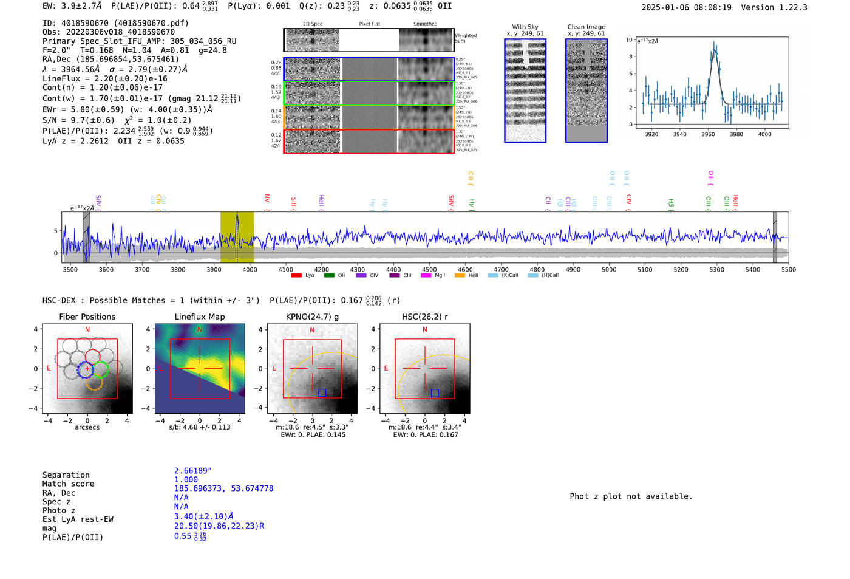Click the orange HeII legend swatch
Screen dimensions: 850x579
coord(460,276)
